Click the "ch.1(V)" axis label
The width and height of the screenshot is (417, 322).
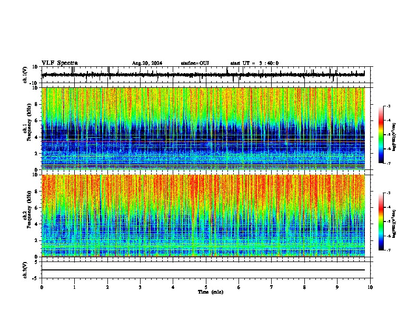25,75
